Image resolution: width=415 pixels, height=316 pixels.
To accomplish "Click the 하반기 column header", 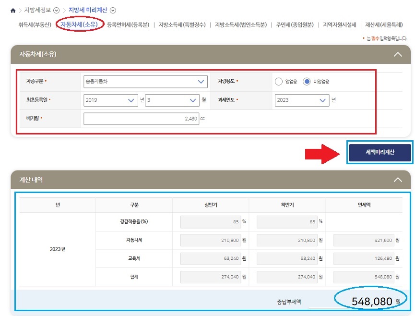I will [x=287, y=205].
